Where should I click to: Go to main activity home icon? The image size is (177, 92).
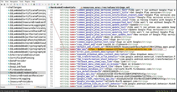click(34, 4)
